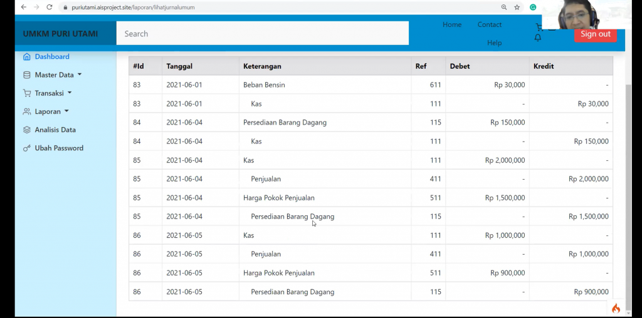
Task: Open Ubah Password in sidebar
Action: click(x=59, y=148)
